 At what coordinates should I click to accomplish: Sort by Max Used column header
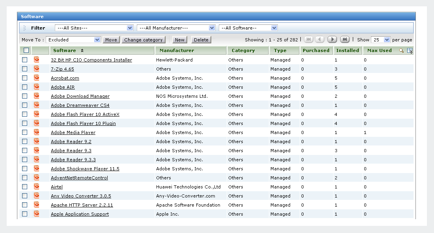pyautogui.click(x=380, y=50)
